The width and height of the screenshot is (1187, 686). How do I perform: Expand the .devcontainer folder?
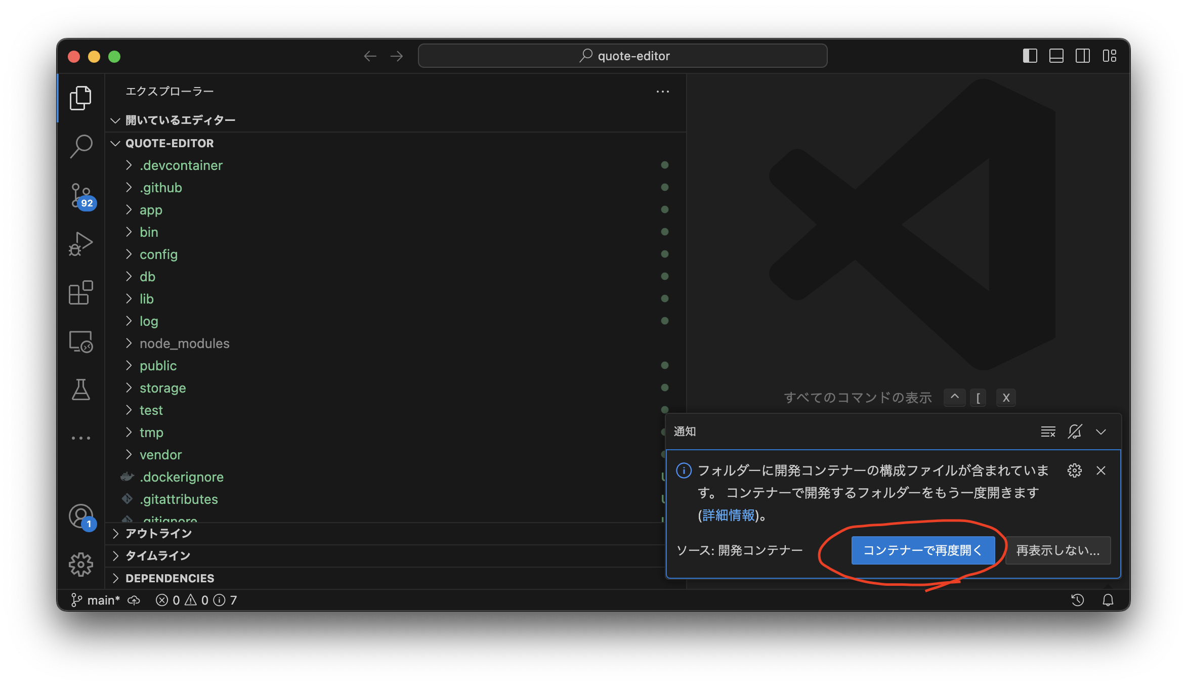tap(396, 165)
